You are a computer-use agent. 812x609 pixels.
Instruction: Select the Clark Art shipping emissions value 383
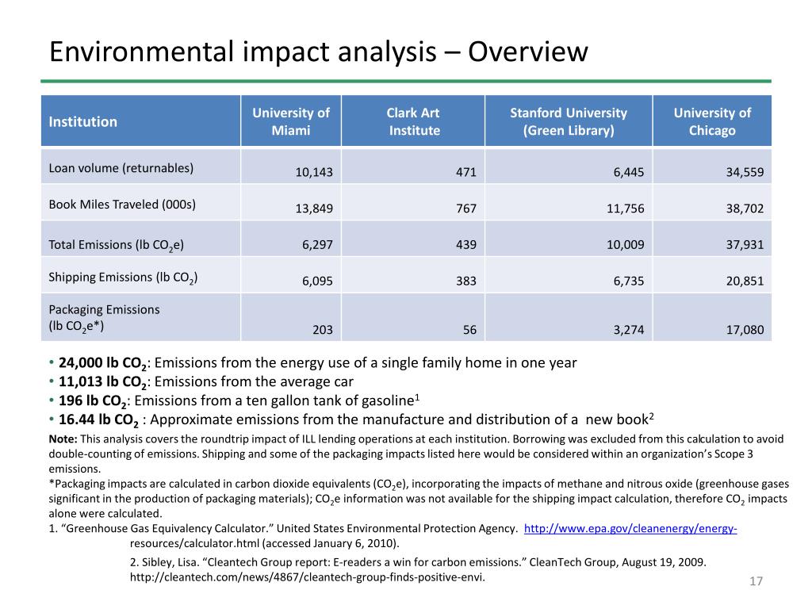click(466, 281)
